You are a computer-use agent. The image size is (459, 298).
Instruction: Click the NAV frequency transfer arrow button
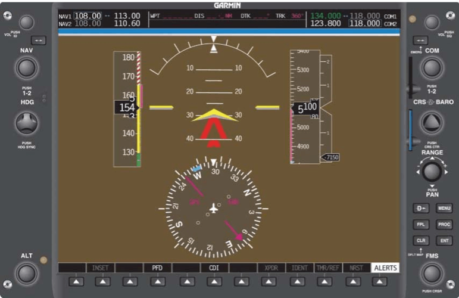tap(38, 41)
